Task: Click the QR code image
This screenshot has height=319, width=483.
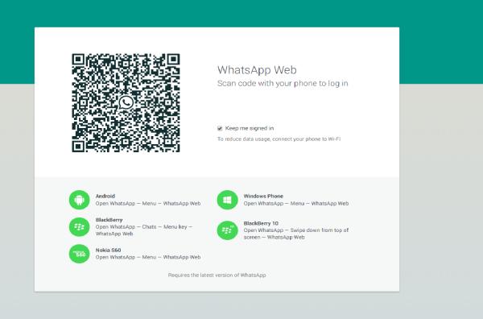Action: coord(126,102)
